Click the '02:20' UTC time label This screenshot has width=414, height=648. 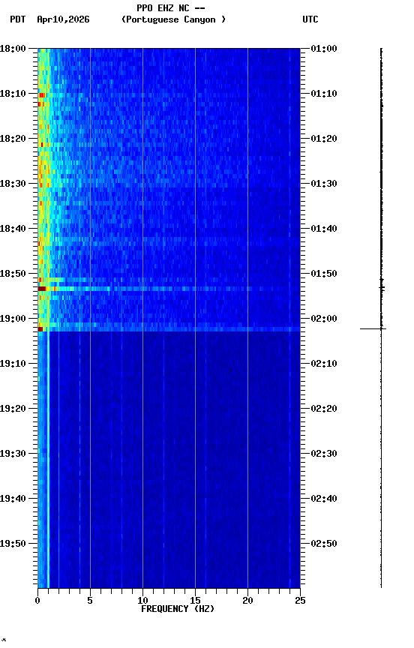click(x=324, y=409)
